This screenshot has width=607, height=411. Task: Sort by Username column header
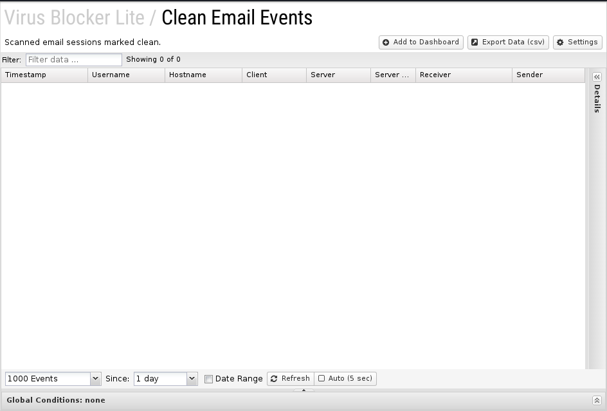pos(126,75)
